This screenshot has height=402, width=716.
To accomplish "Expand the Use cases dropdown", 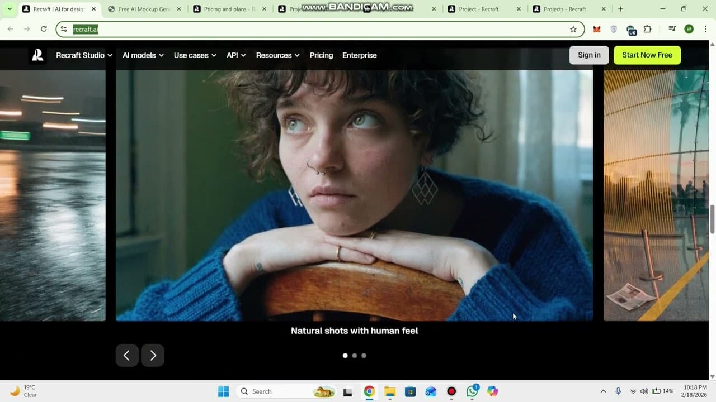I will pyautogui.click(x=195, y=55).
